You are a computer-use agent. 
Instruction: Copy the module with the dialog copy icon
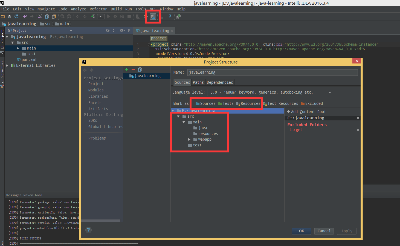(140, 70)
